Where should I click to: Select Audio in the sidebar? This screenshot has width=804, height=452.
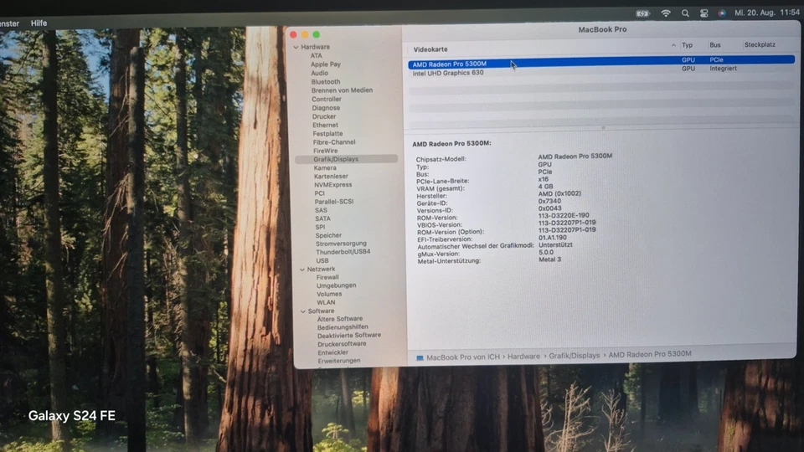click(319, 74)
